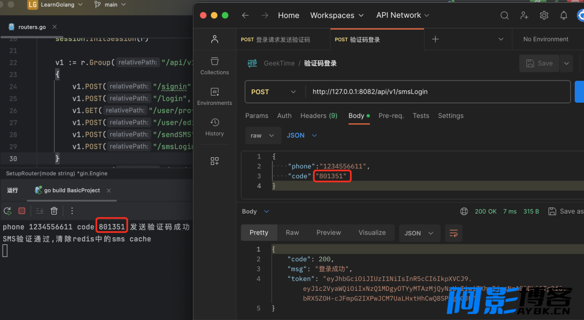Clear the run console with trash icon
The image size is (584, 320).
[x=54, y=211]
